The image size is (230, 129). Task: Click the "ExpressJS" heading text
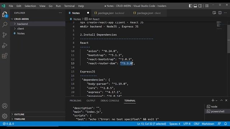tap(88, 72)
